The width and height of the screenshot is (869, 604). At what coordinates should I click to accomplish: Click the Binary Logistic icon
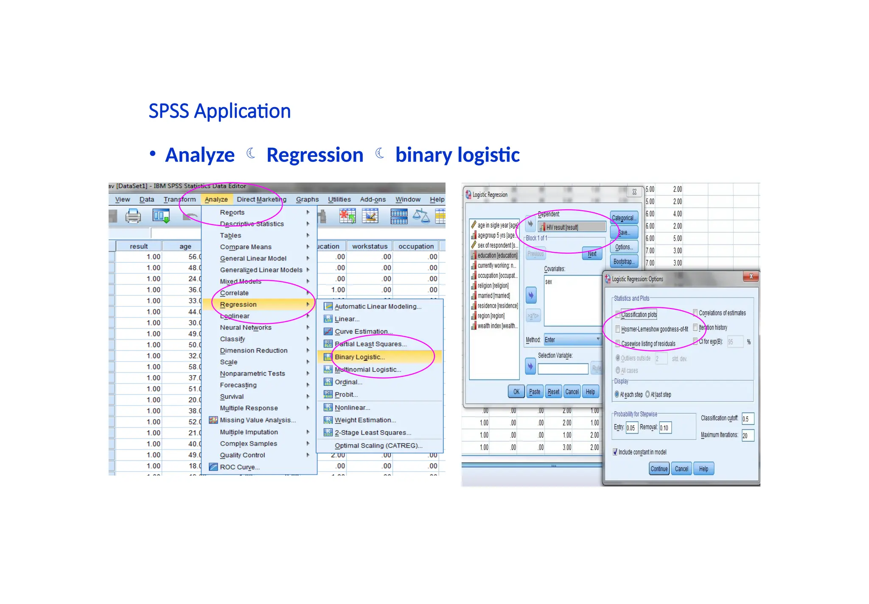coord(328,357)
